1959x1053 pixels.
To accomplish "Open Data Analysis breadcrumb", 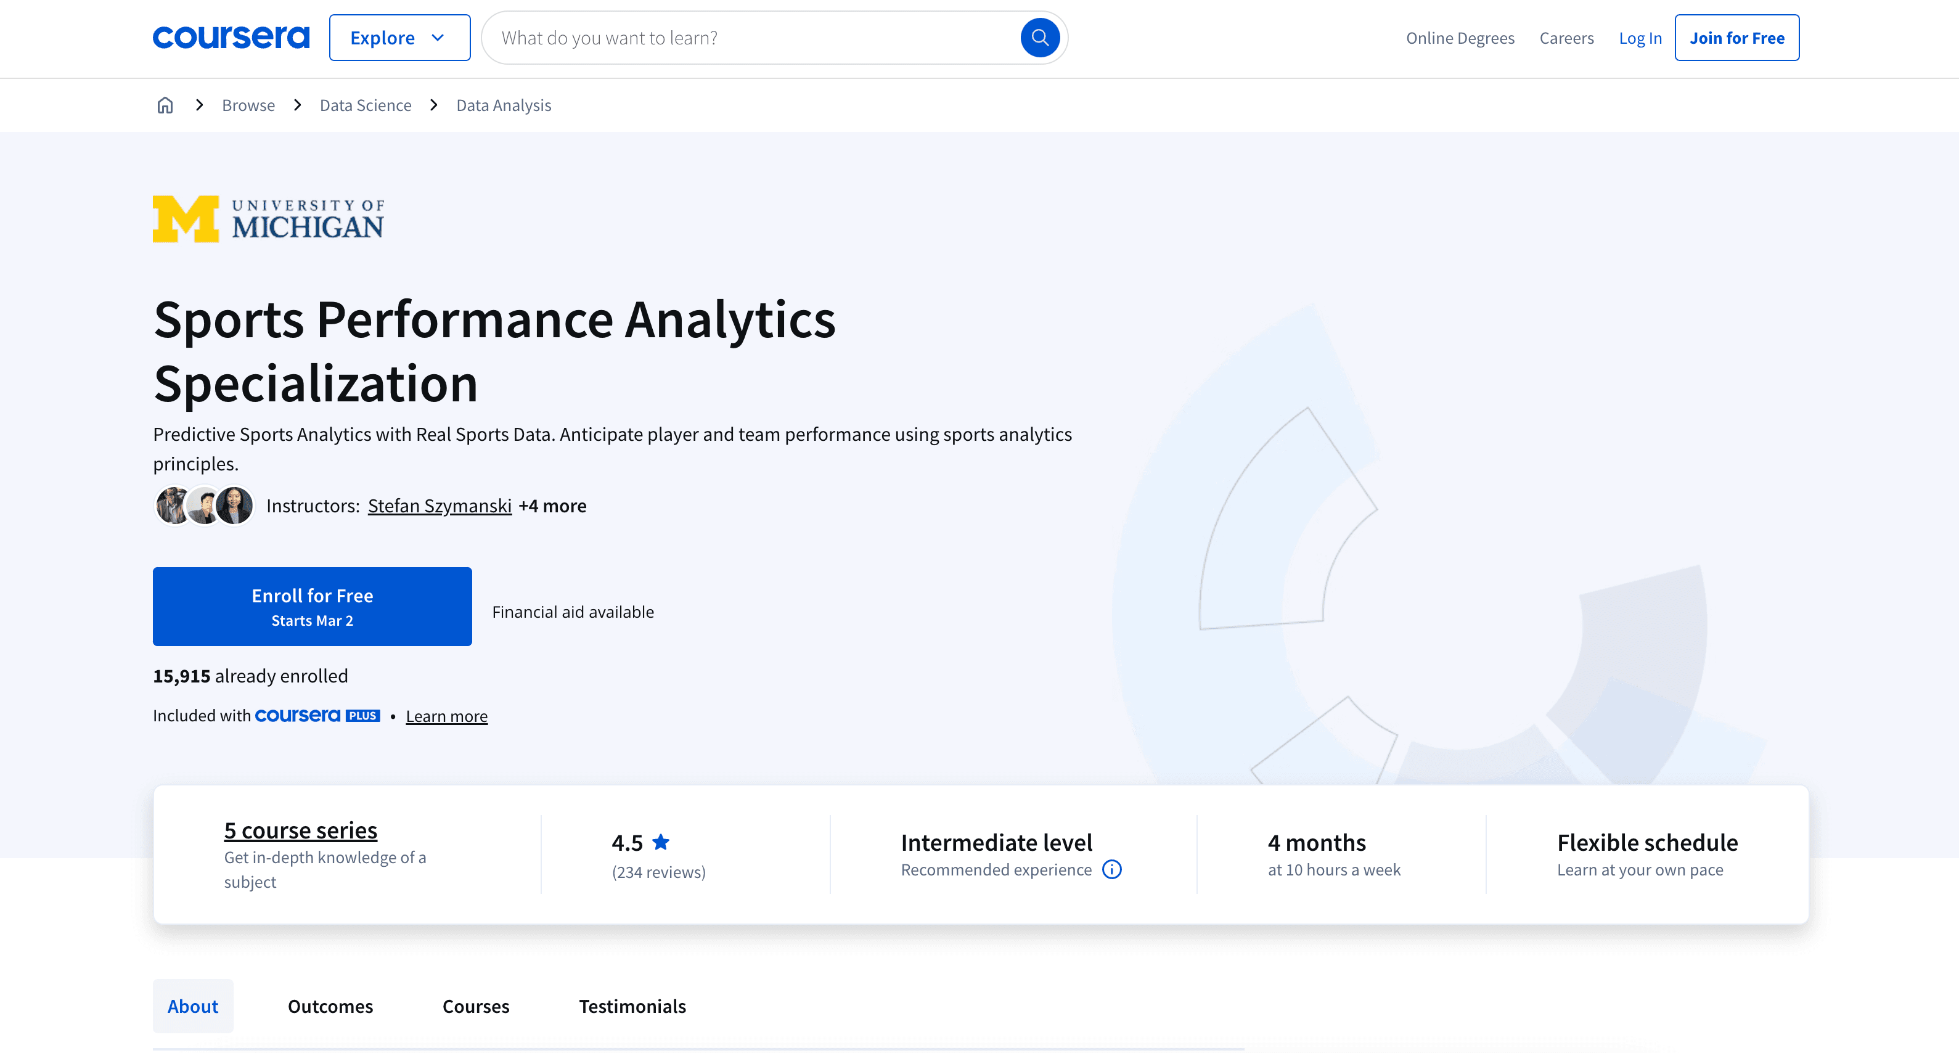I will click(x=504, y=105).
